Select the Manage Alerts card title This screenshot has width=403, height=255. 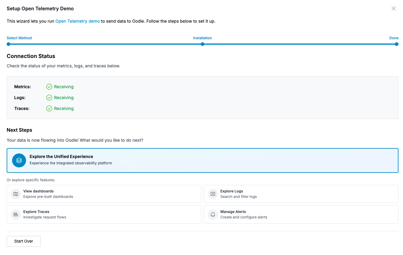point(233,212)
